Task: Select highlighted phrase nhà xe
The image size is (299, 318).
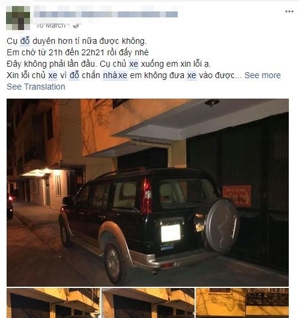Action: (x=115, y=75)
